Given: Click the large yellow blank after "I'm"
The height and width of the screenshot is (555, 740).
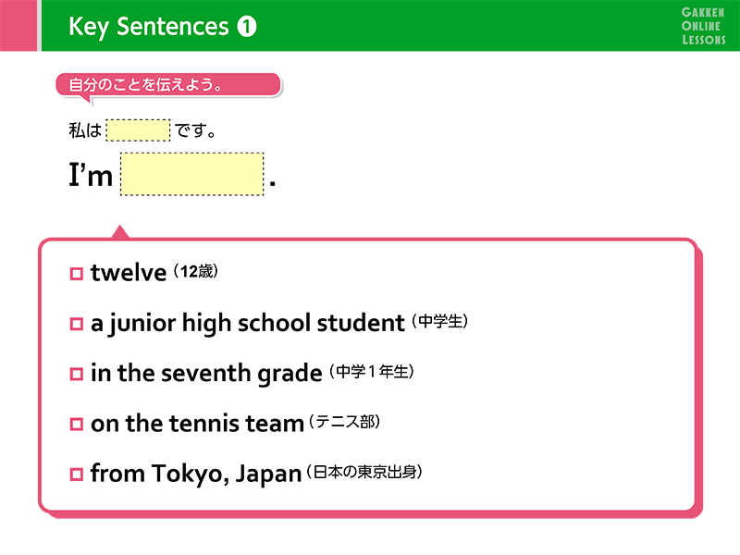Looking at the screenshot, I should [x=192, y=174].
